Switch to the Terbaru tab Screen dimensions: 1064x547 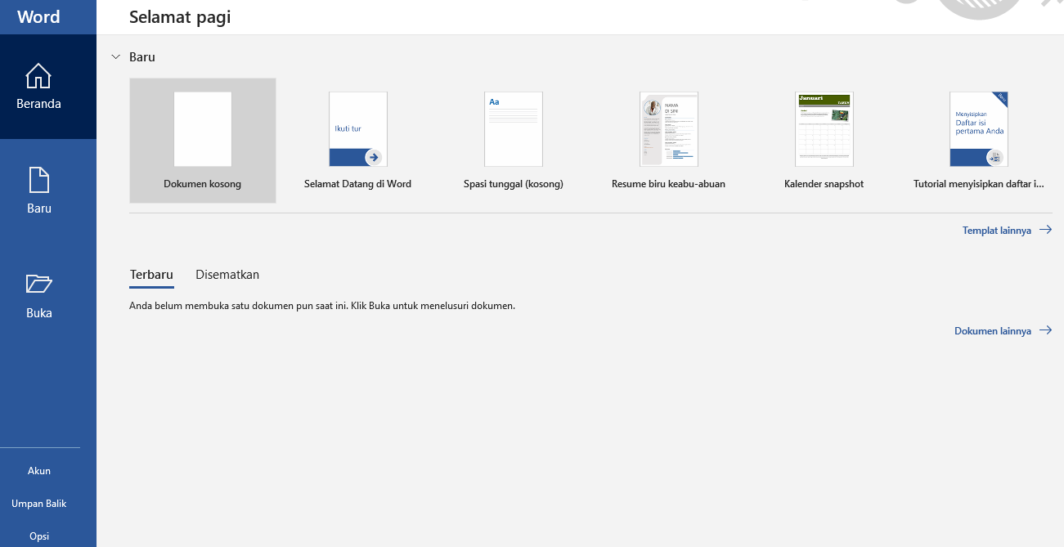click(151, 275)
